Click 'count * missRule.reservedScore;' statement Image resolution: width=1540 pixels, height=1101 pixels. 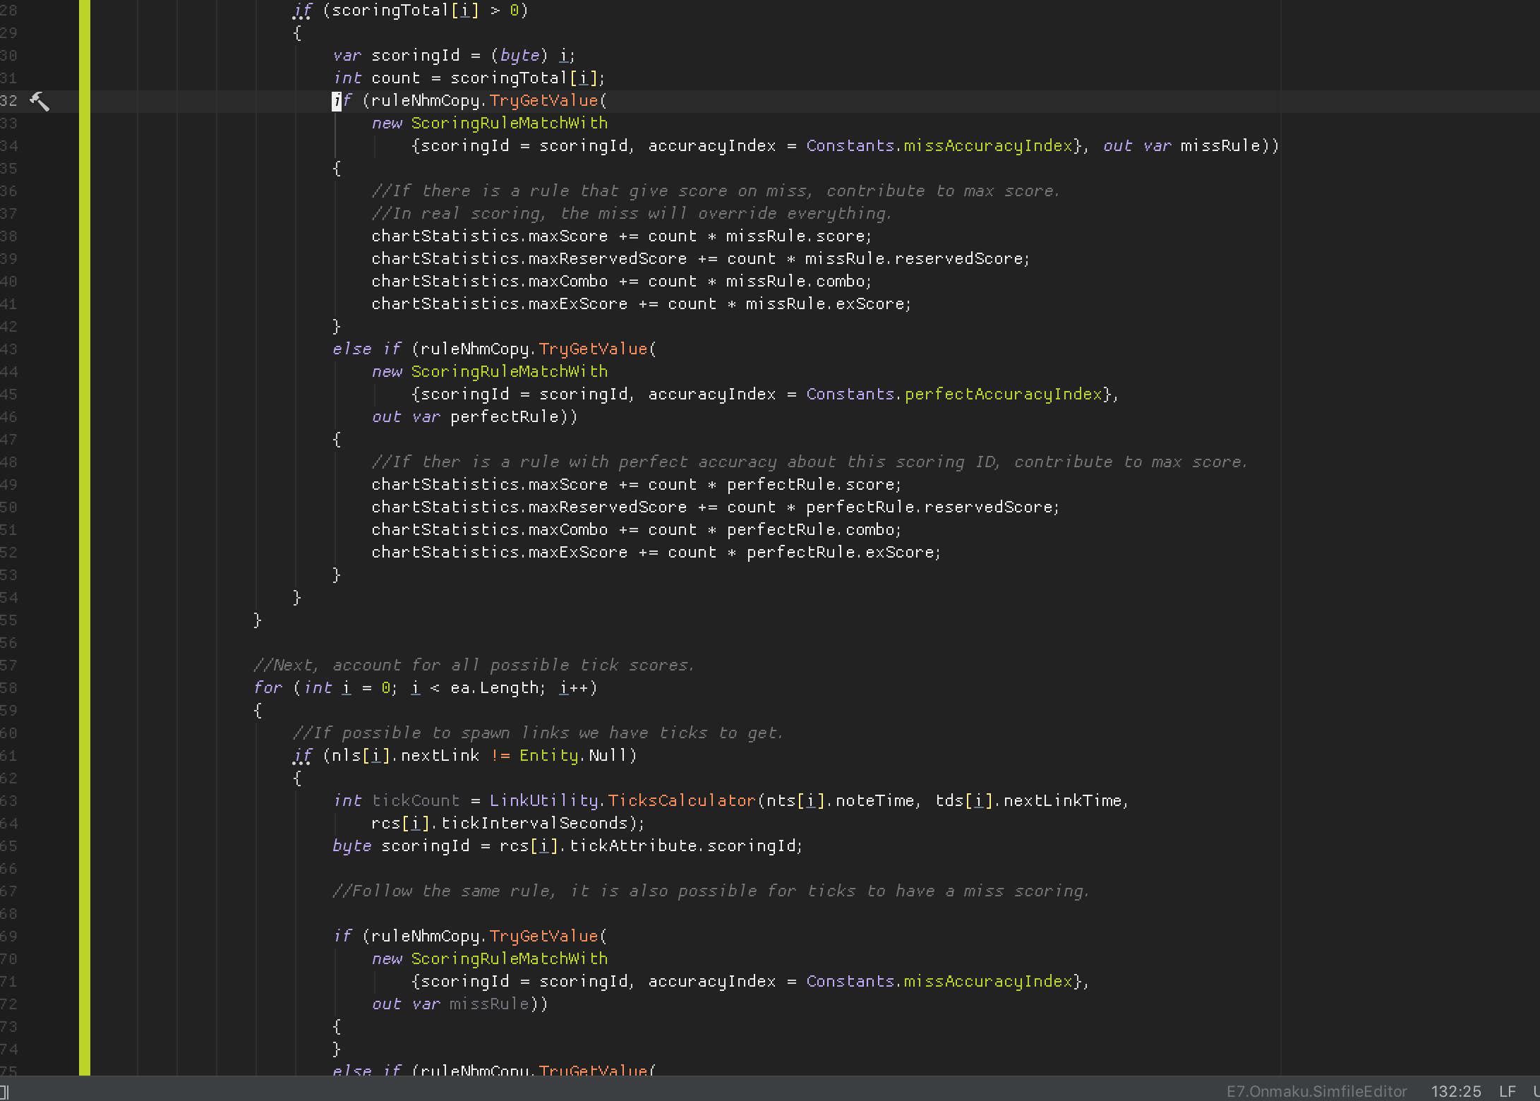coord(878,259)
